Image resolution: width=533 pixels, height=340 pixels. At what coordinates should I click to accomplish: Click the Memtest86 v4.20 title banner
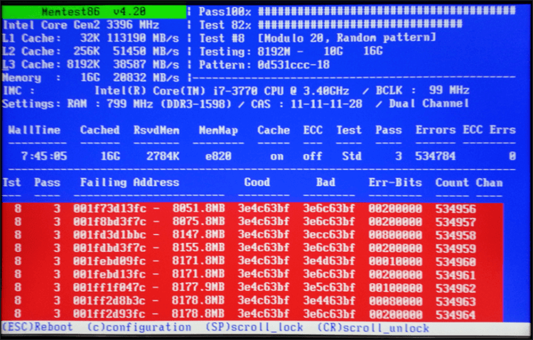click(x=94, y=12)
